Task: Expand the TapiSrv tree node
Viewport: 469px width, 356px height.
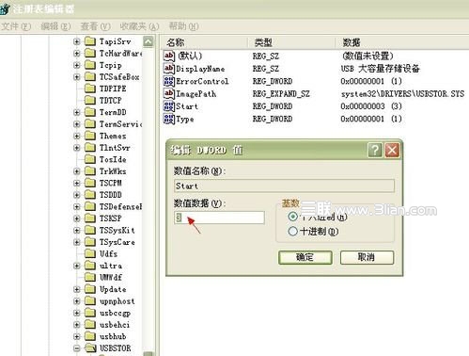Action: 77,41
